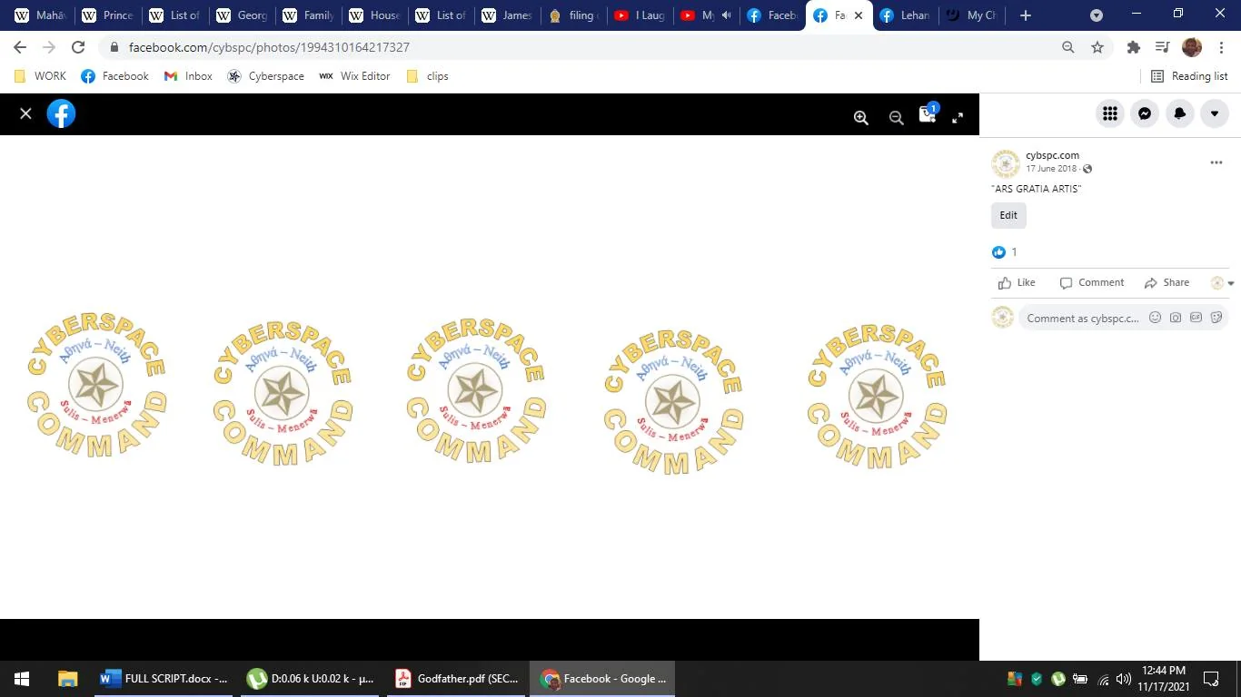This screenshot has width=1241, height=697.
Task: Switch to the uTorrent taskbar window
Action: pos(312,679)
